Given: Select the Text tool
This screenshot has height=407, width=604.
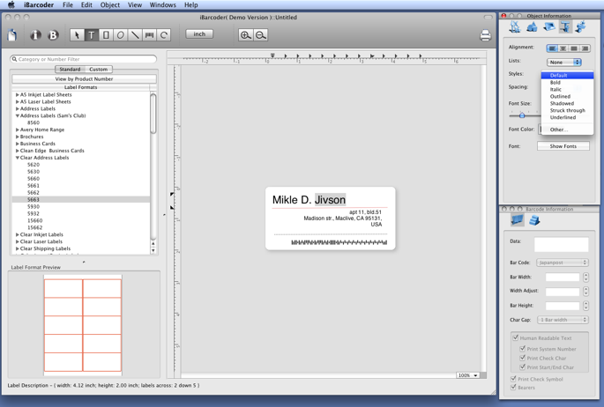Looking at the screenshot, I should (x=92, y=35).
